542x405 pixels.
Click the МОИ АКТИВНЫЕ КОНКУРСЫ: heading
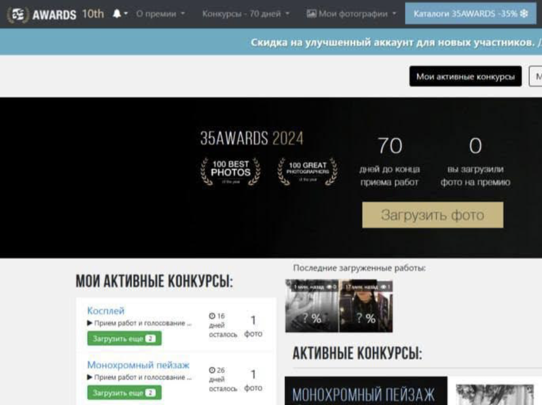[154, 281]
